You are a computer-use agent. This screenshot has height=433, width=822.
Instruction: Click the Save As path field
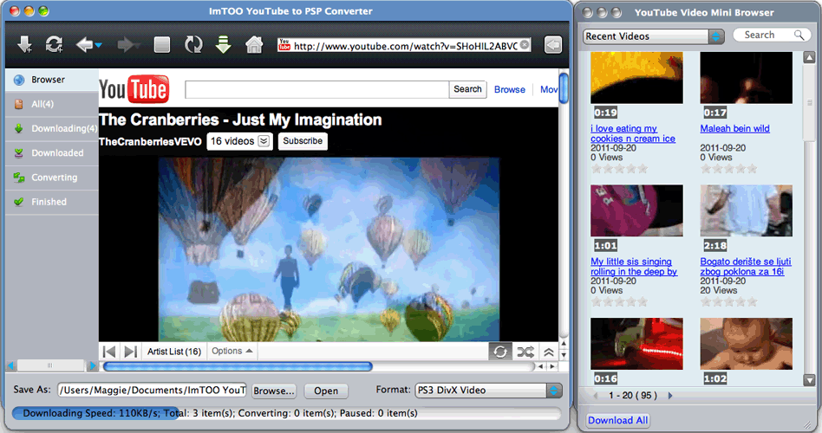152,390
